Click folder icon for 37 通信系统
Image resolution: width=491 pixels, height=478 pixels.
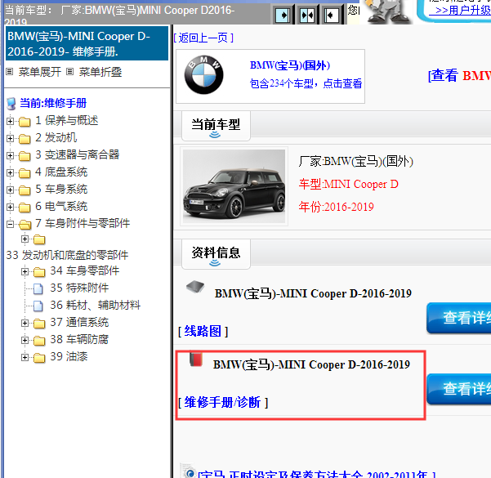pyautogui.click(x=39, y=324)
